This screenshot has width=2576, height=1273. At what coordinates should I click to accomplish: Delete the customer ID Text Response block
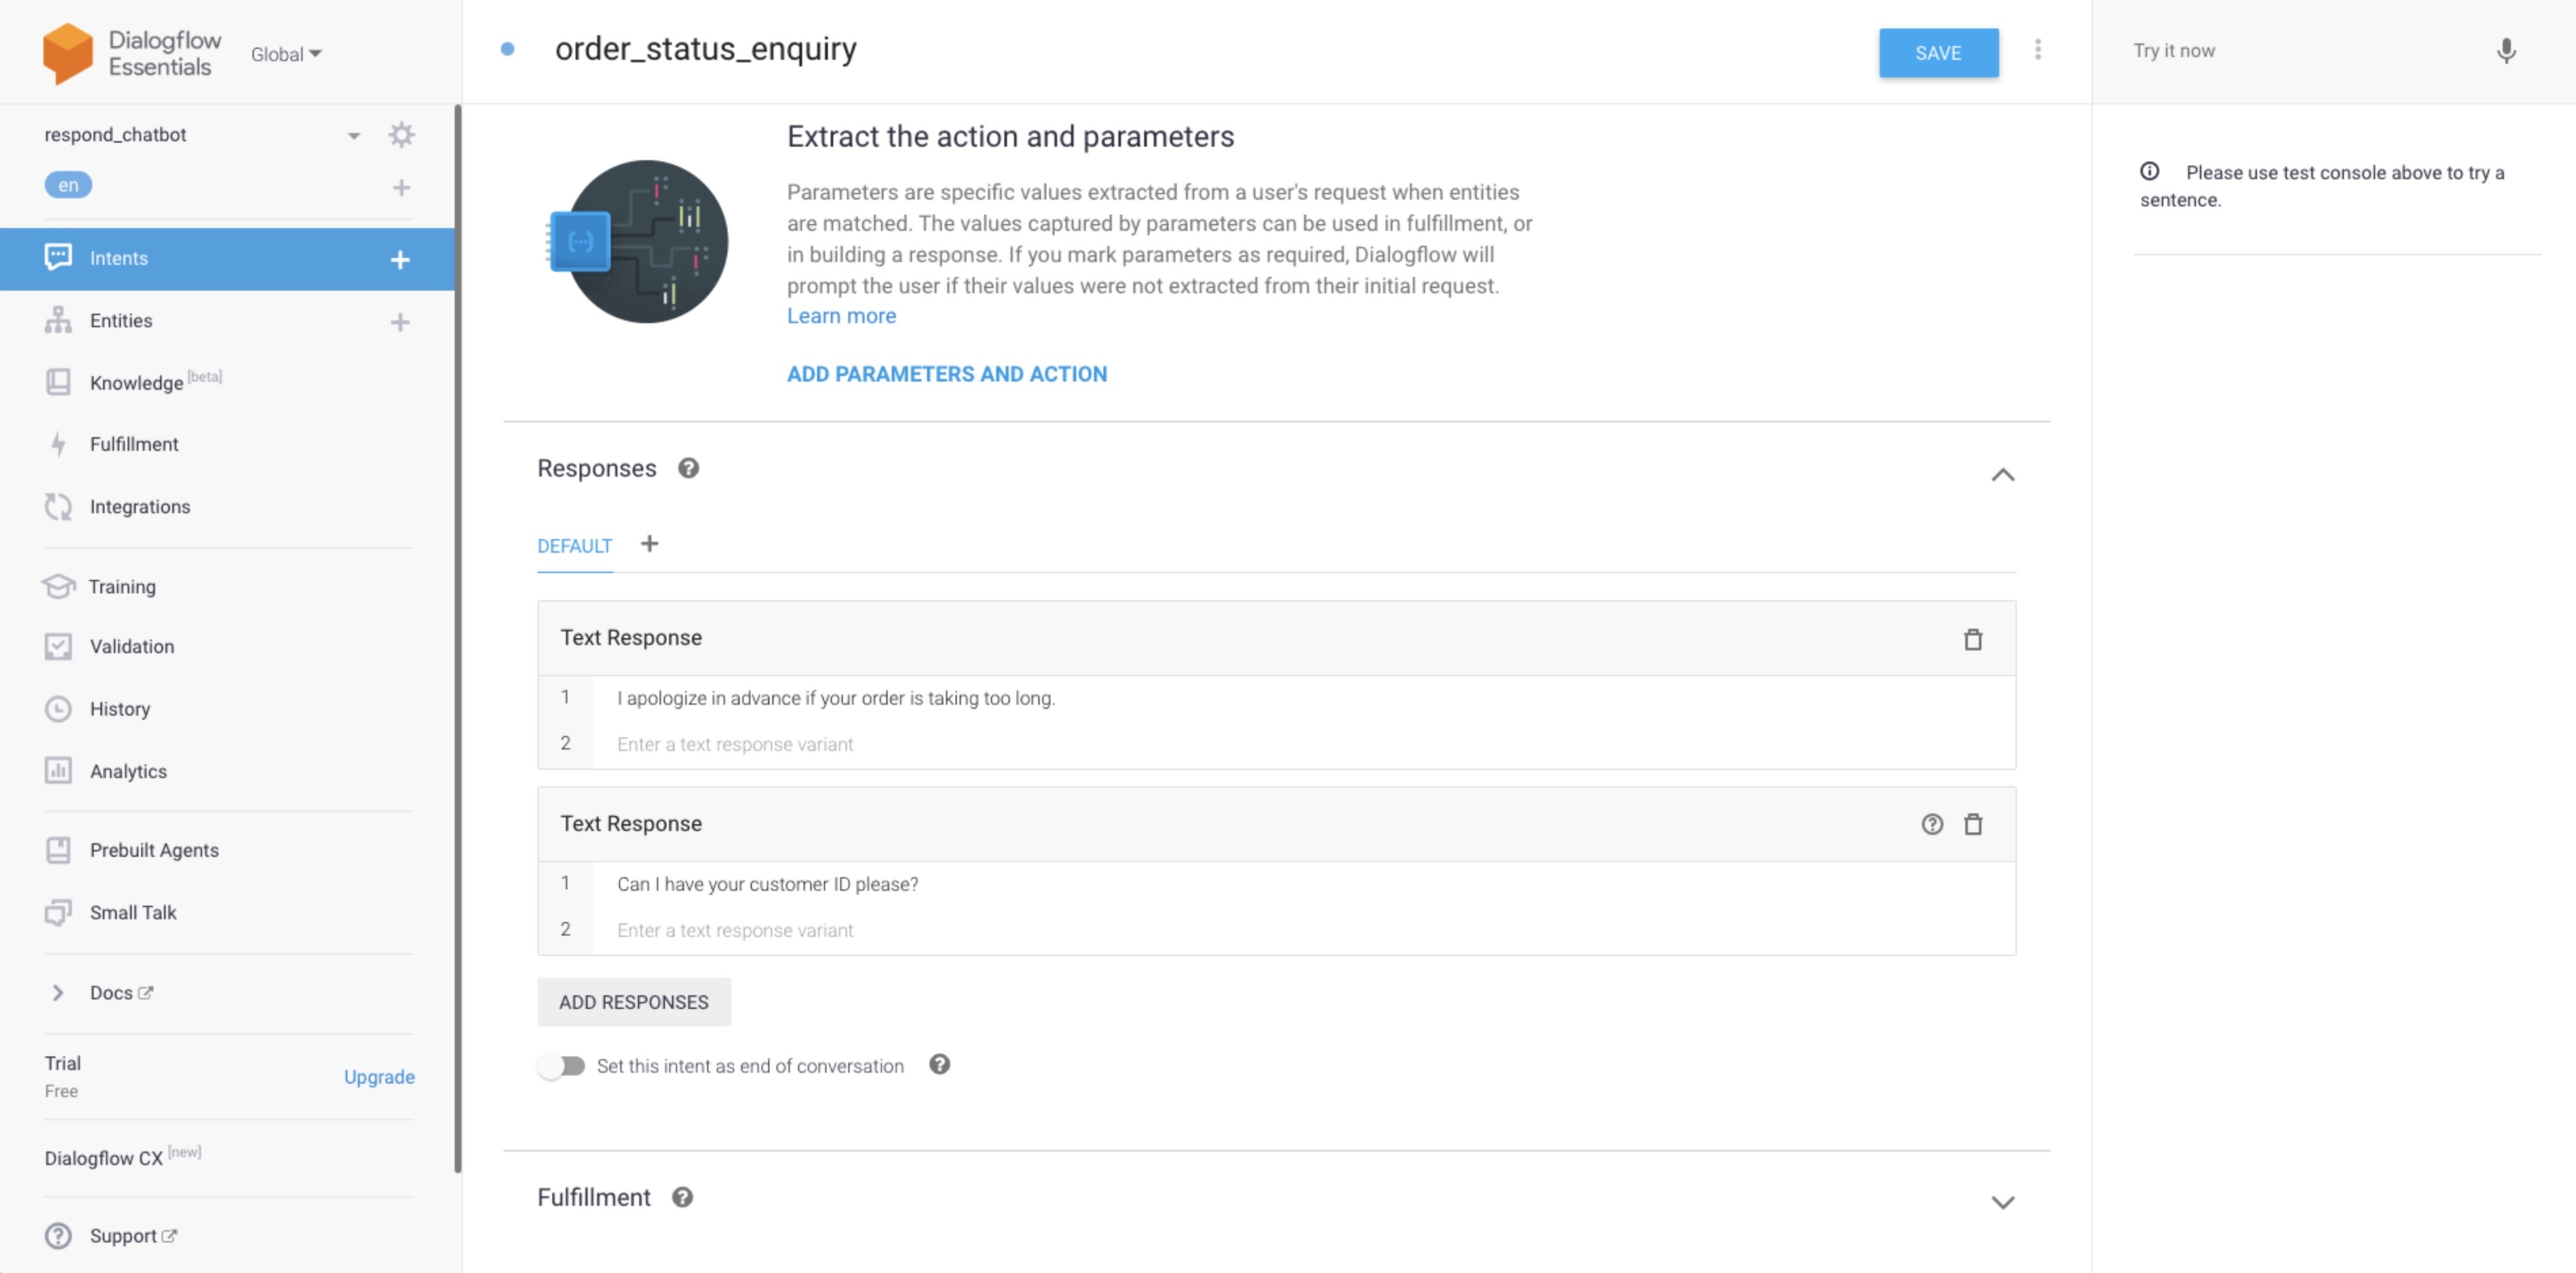coord(1972,825)
